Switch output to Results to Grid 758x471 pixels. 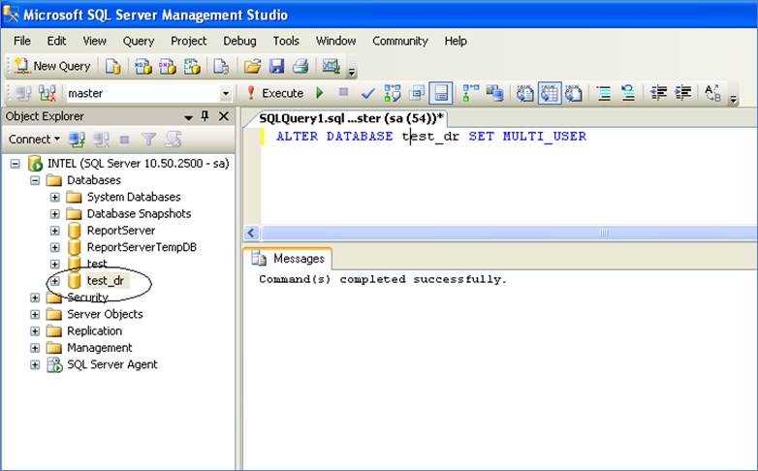(x=550, y=93)
